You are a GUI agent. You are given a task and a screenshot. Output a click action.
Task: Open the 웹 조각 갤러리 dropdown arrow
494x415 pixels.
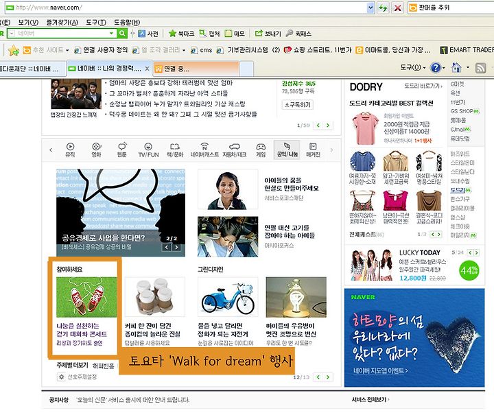point(184,50)
